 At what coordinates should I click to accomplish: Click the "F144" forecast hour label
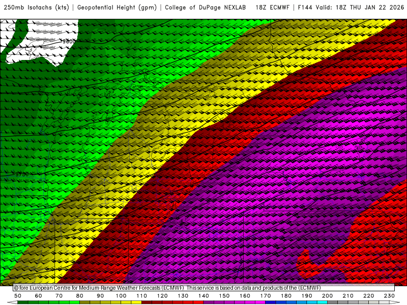[x=305, y=8]
